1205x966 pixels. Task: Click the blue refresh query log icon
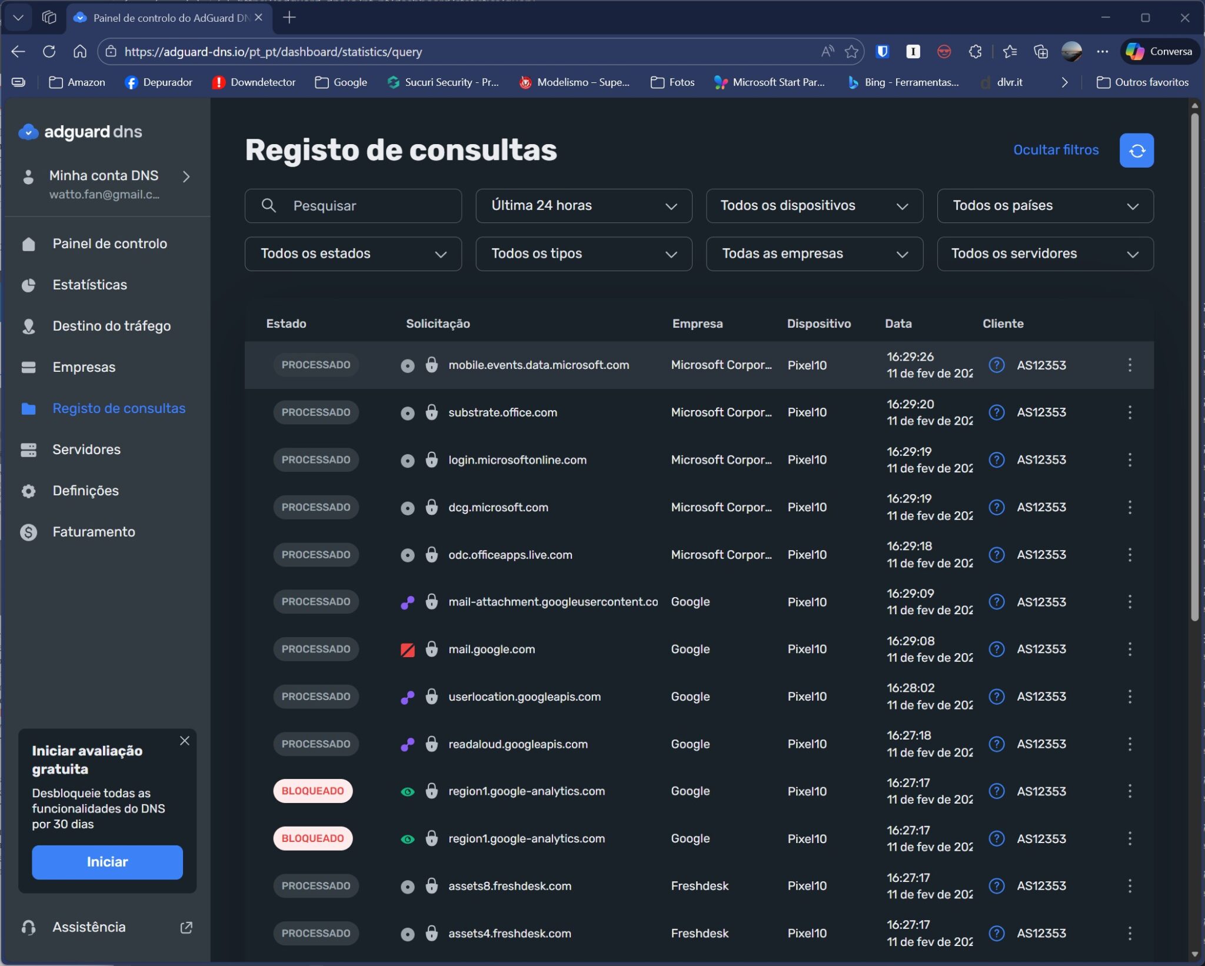[x=1136, y=151]
